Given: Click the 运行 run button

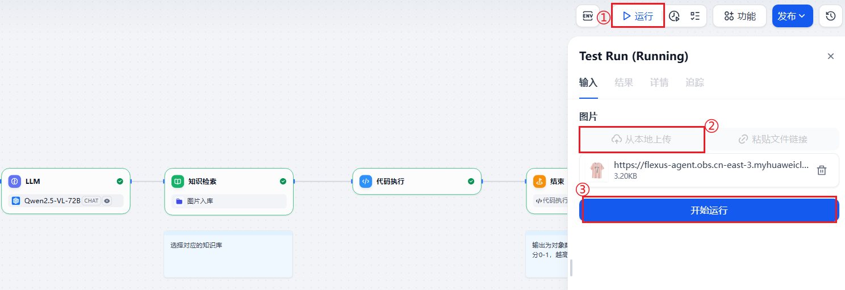Looking at the screenshot, I should pyautogui.click(x=638, y=16).
